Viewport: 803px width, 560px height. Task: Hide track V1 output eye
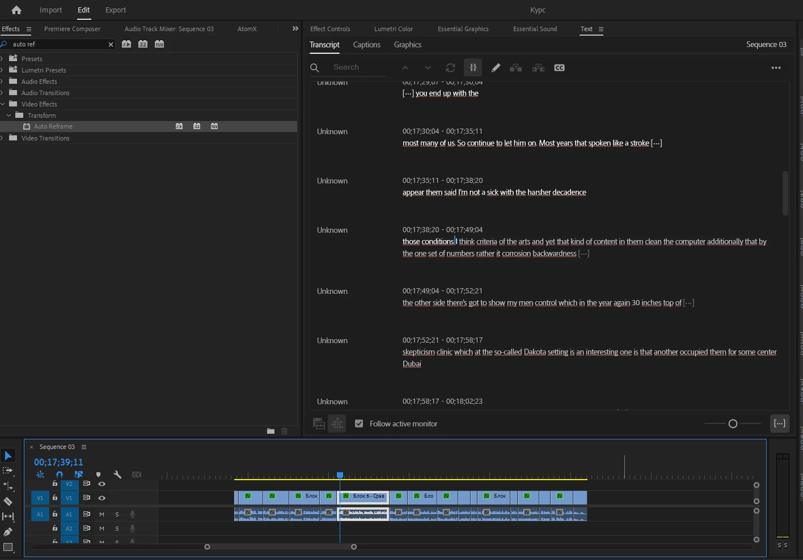(x=102, y=498)
